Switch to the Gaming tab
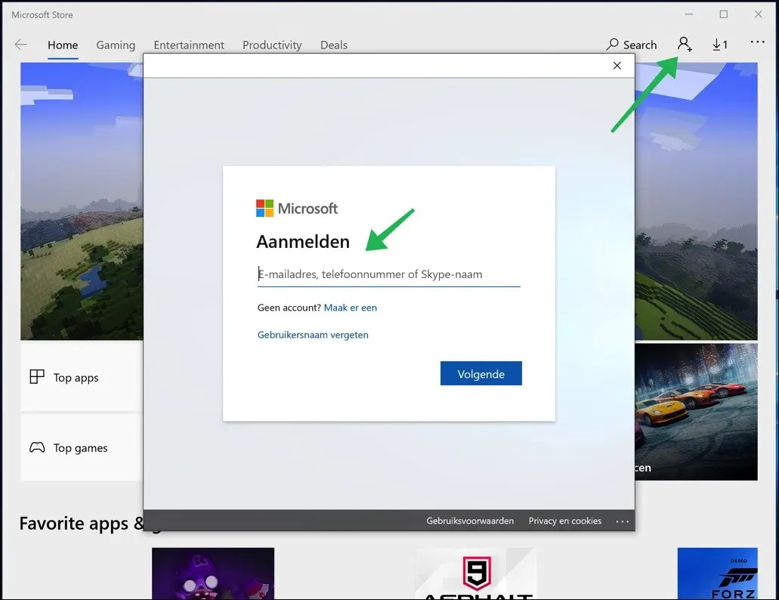The height and width of the screenshot is (600, 779). (116, 45)
